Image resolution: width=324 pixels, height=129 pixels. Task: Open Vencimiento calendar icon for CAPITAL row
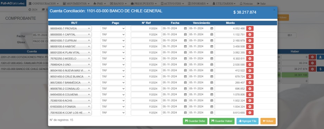tap(212, 34)
